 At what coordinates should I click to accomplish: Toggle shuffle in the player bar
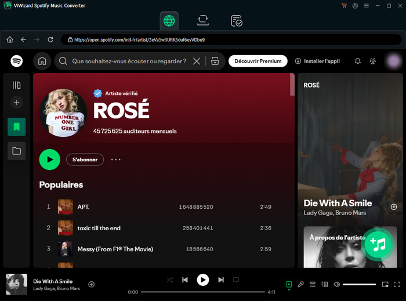click(170, 280)
